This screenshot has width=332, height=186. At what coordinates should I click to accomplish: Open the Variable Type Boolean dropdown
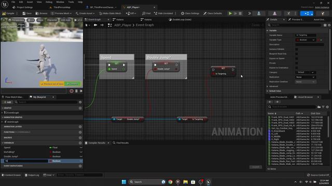click(x=306, y=40)
